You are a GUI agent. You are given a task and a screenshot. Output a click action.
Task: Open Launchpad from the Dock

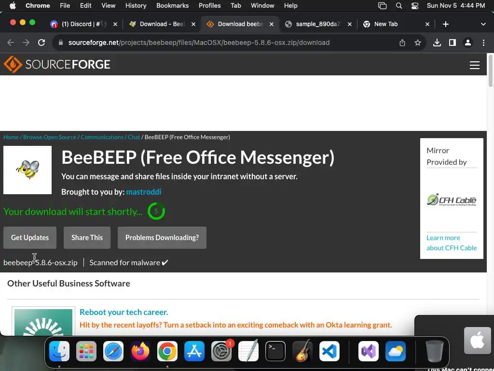pos(86,351)
